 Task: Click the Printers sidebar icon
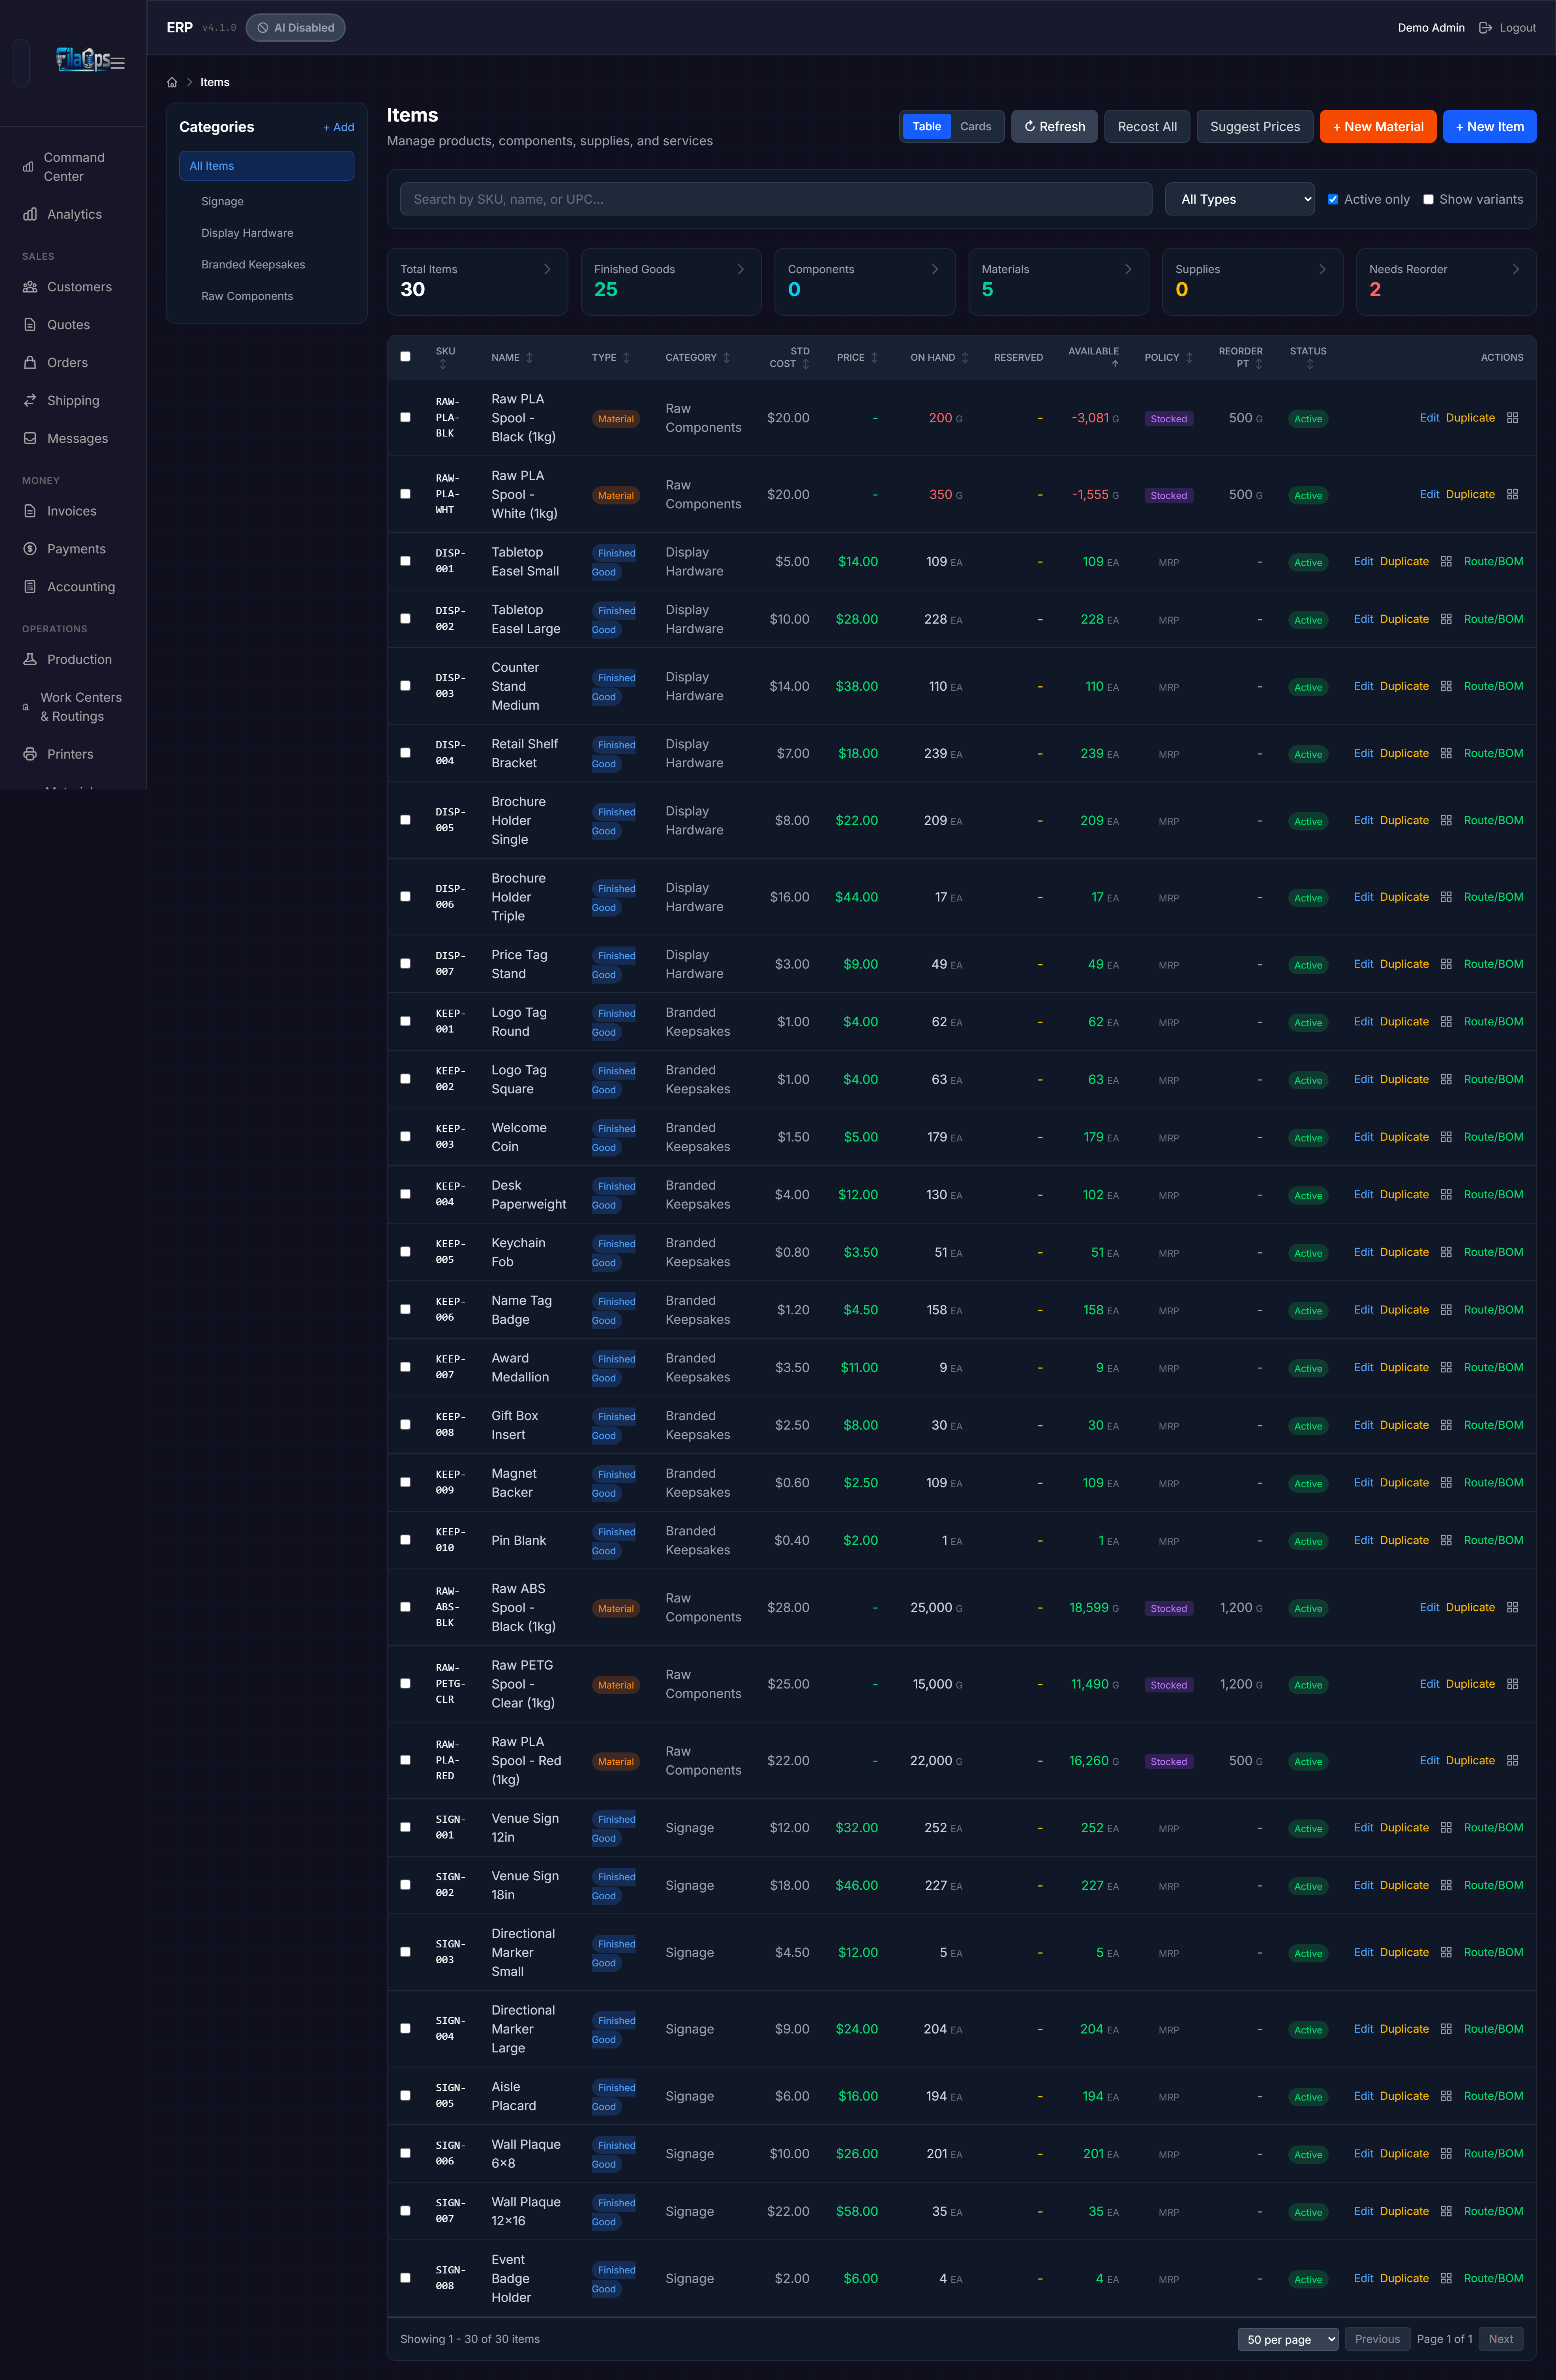point(30,754)
